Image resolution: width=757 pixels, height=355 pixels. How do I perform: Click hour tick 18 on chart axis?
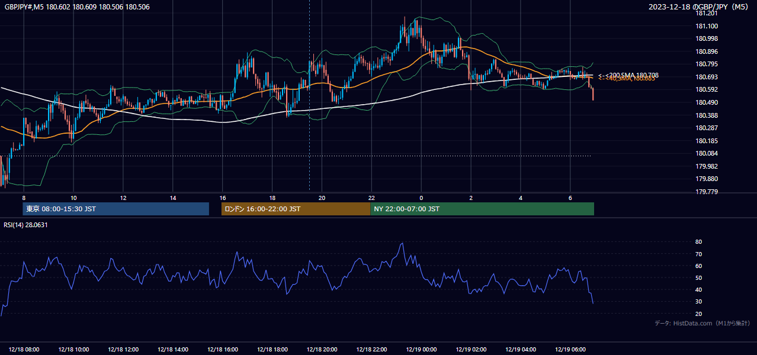272,198
